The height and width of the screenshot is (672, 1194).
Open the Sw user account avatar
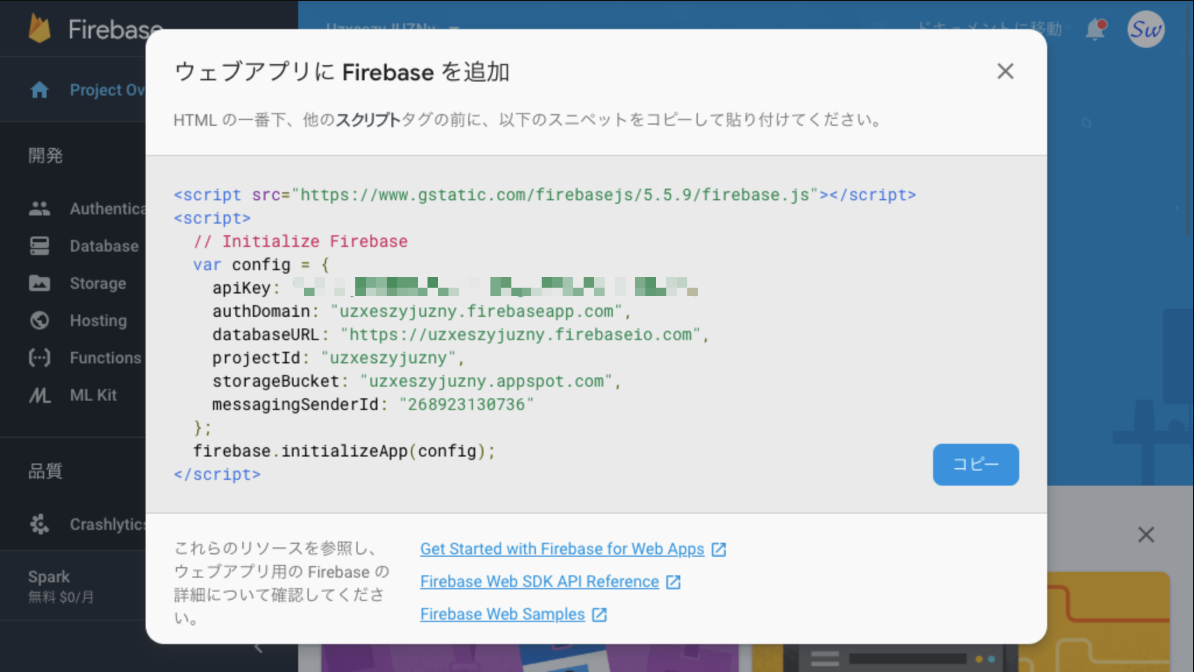pos(1146,29)
